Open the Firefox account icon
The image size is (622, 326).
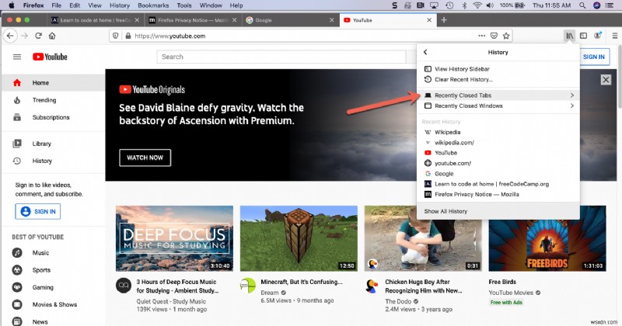click(x=597, y=36)
